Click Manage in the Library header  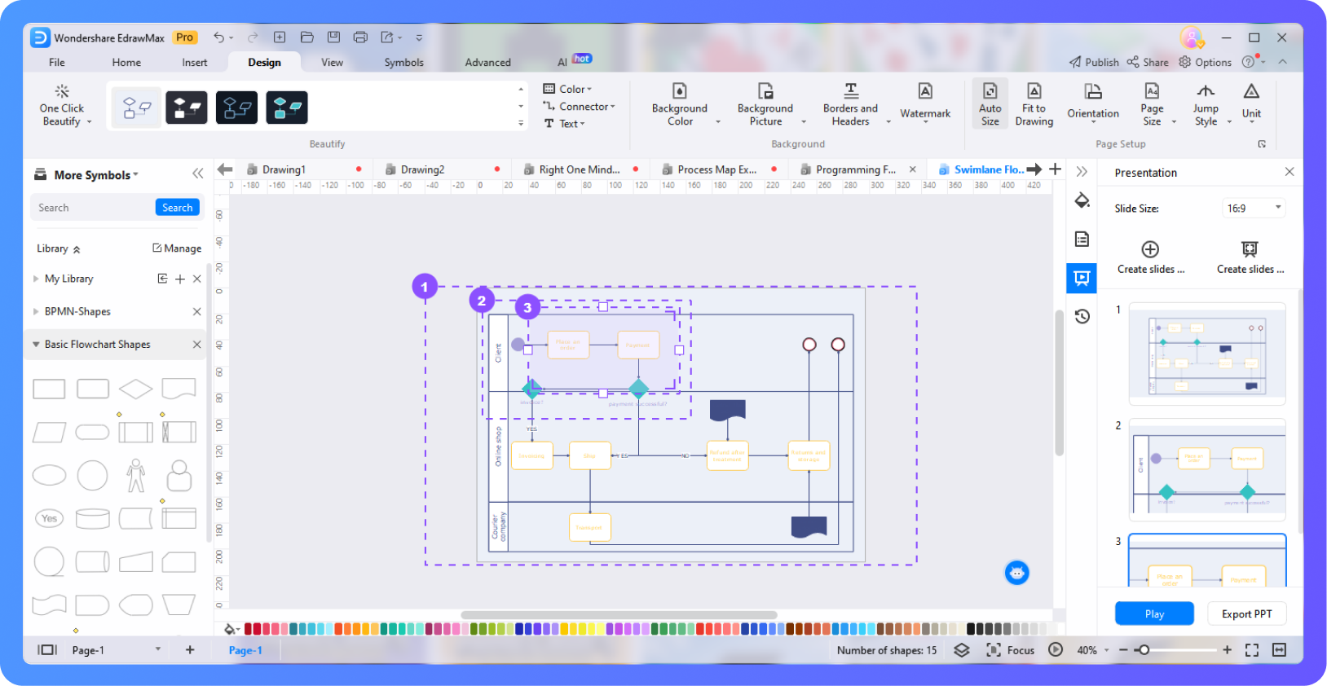coord(177,248)
